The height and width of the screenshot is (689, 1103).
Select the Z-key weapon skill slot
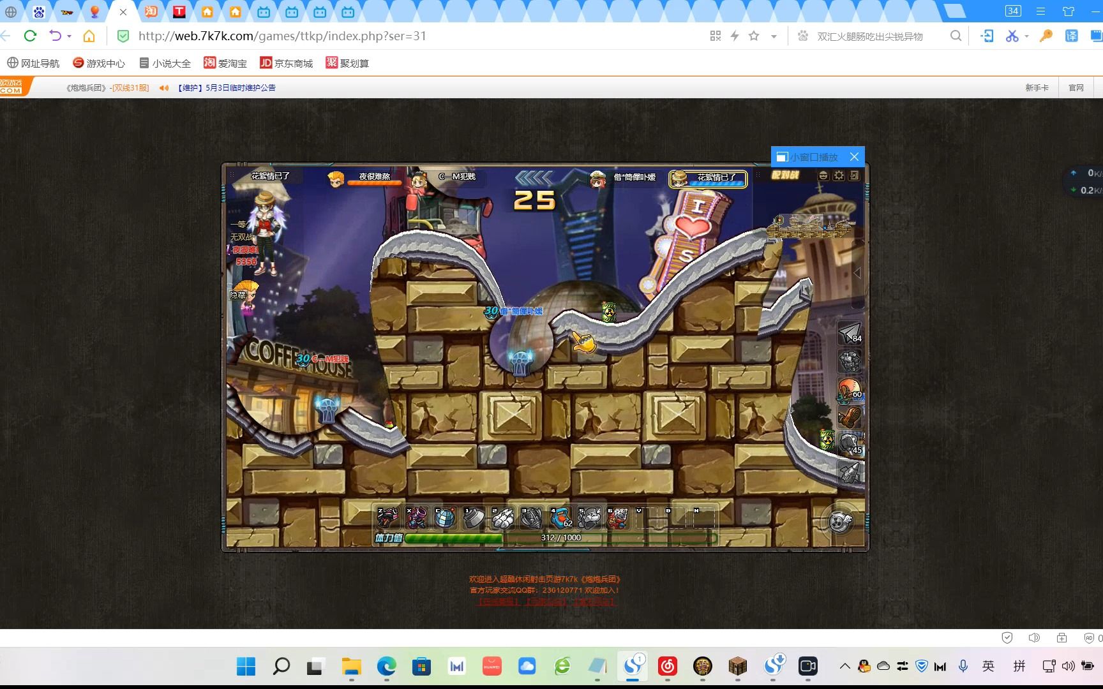click(387, 518)
